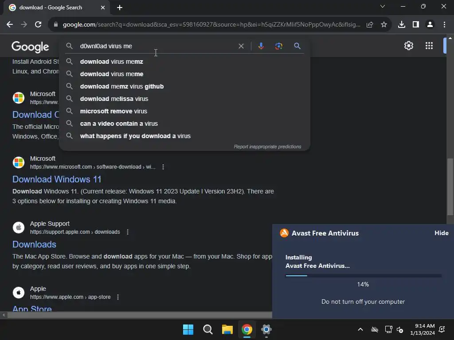Hide the Avast Free Antivirus popup
This screenshot has height=340, width=454.
441,233
